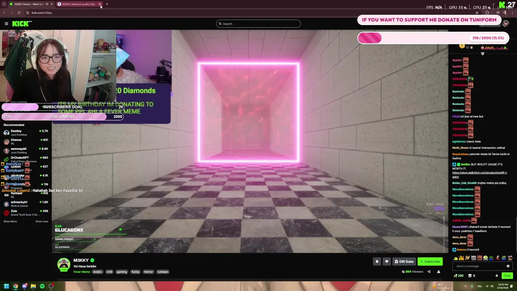This screenshot has width=517, height=291.
Task: Click M3KKY streamer profile avatar
Action: pos(63,265)
